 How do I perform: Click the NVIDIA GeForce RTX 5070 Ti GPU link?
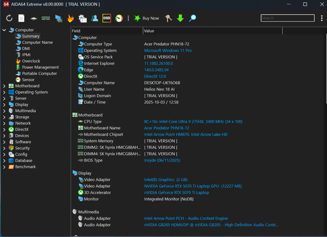[x=193, y=186]
